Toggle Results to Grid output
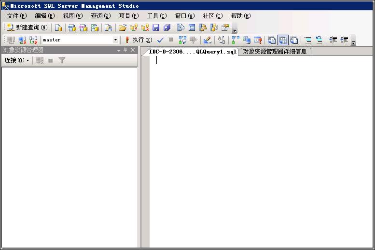375x250 pixels. [x=283, y=40]
